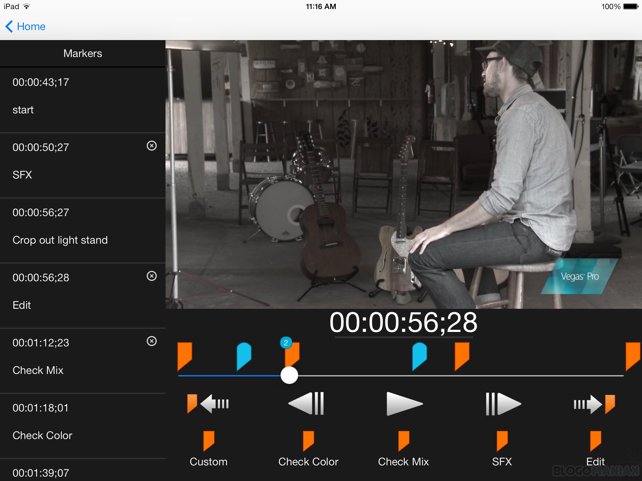Tap timecode 00:01:39;07 in list
This screenshot has width=642, height=481.
41,473
